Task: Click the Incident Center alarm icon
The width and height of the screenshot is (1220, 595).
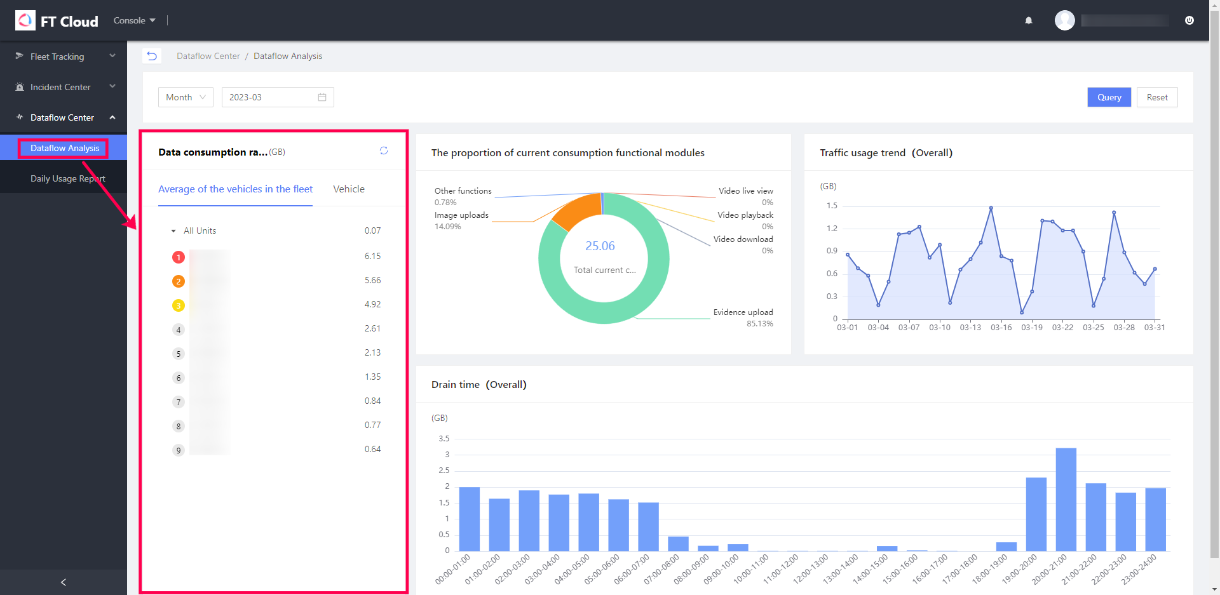Action: 20,87
